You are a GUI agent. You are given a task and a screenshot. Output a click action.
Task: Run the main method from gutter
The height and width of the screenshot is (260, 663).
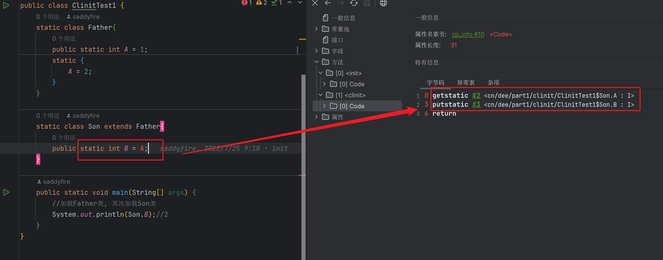pos(6,192)
